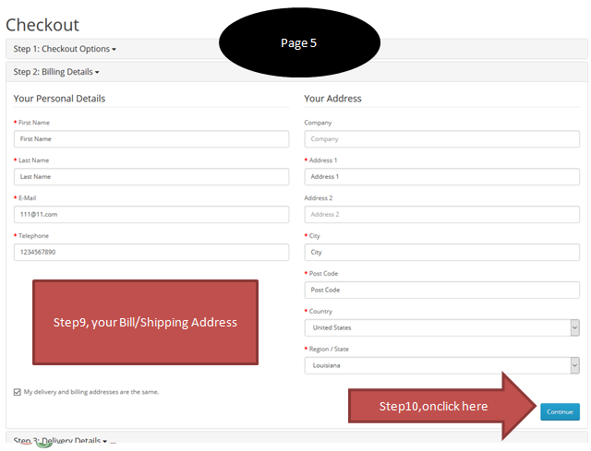Click the First Name input field

(151, 138)
